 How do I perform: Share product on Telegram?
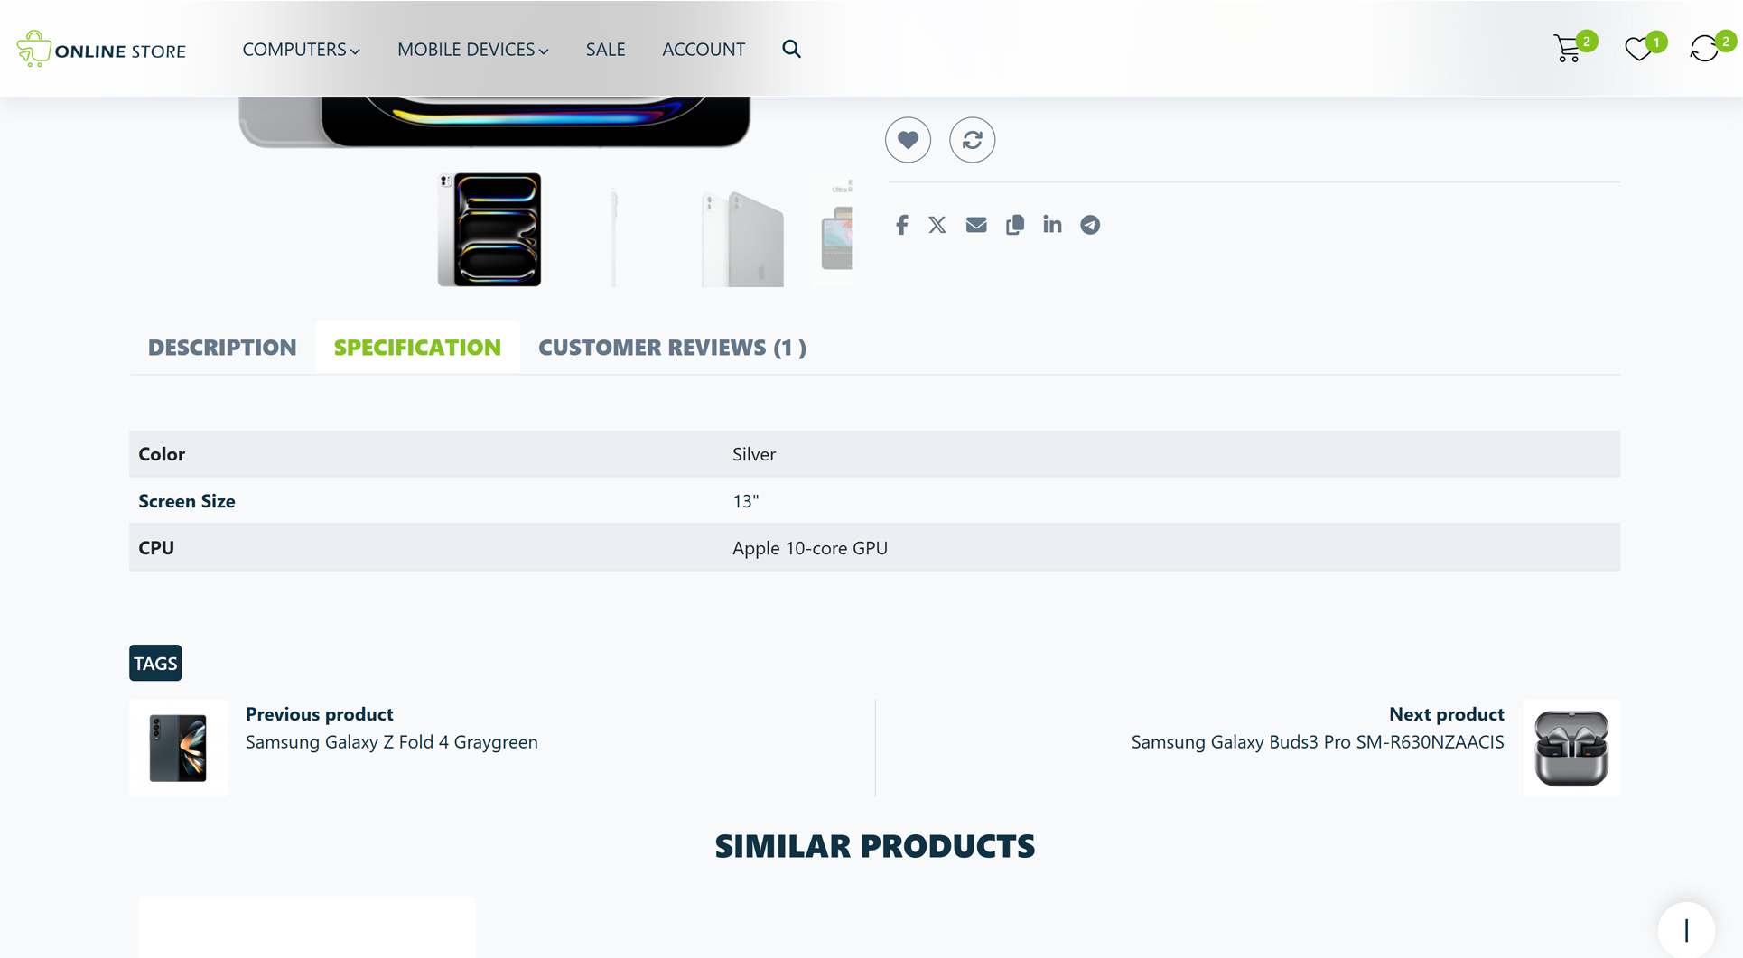[x=1090, y=225]
